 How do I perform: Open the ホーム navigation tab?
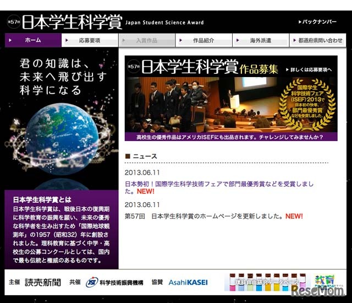33,40
